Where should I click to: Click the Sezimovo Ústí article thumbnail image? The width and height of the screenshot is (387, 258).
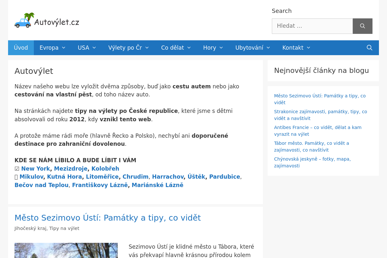point(66,251)
